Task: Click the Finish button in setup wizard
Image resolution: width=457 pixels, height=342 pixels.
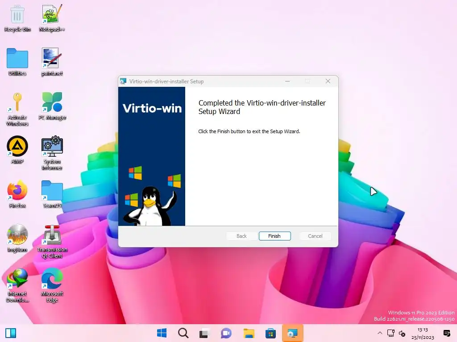Action: point(274,236)
